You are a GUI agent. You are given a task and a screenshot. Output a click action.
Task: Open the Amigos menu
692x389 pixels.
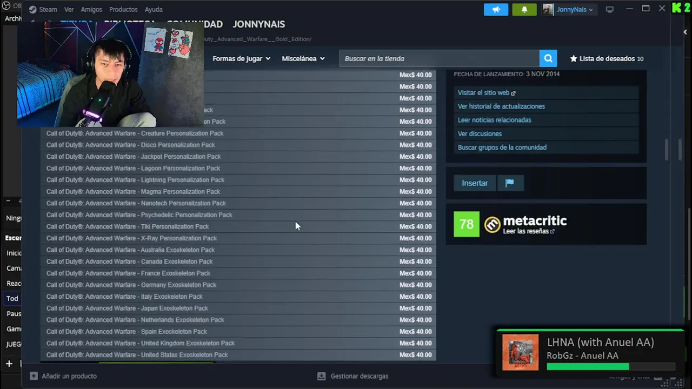click(91, 9)
